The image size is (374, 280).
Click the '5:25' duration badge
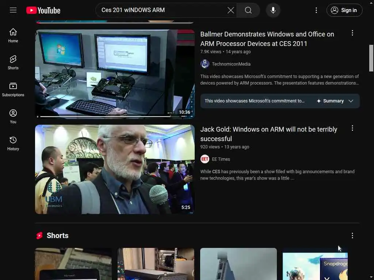click(186, 207)
